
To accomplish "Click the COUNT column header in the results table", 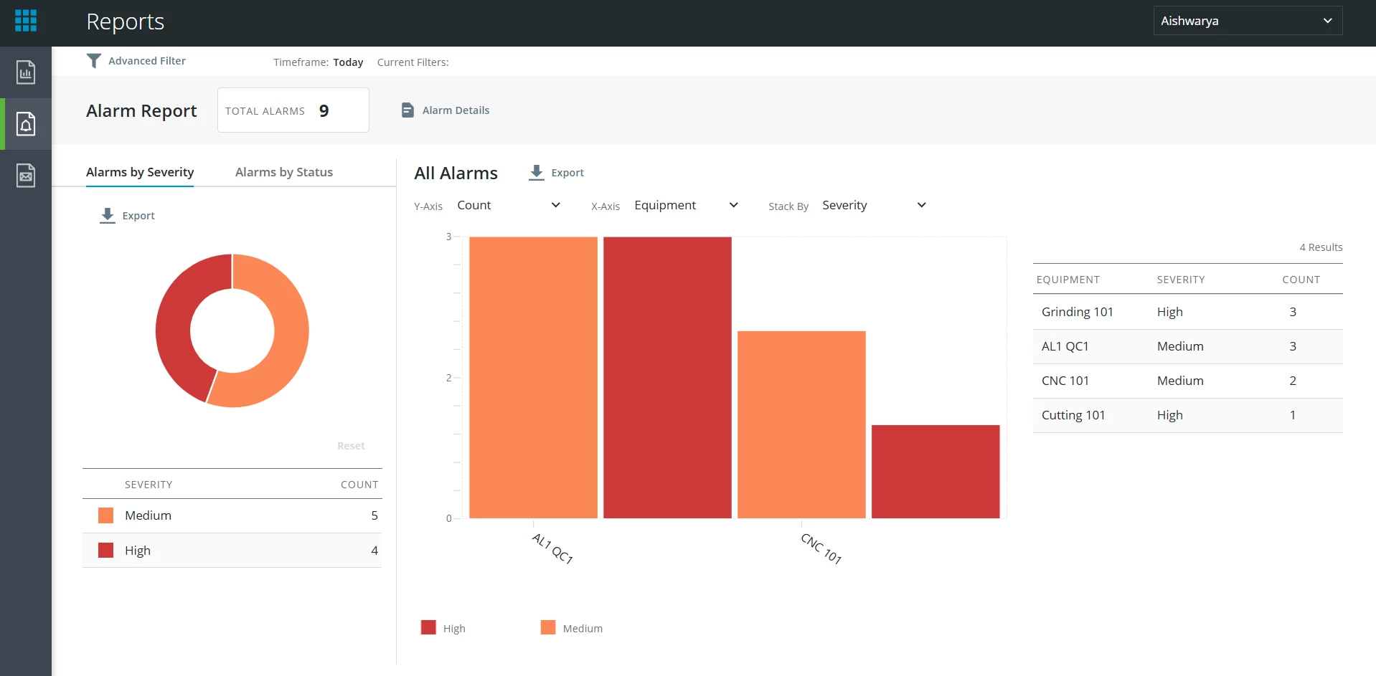I will [x=1301, y=280].
